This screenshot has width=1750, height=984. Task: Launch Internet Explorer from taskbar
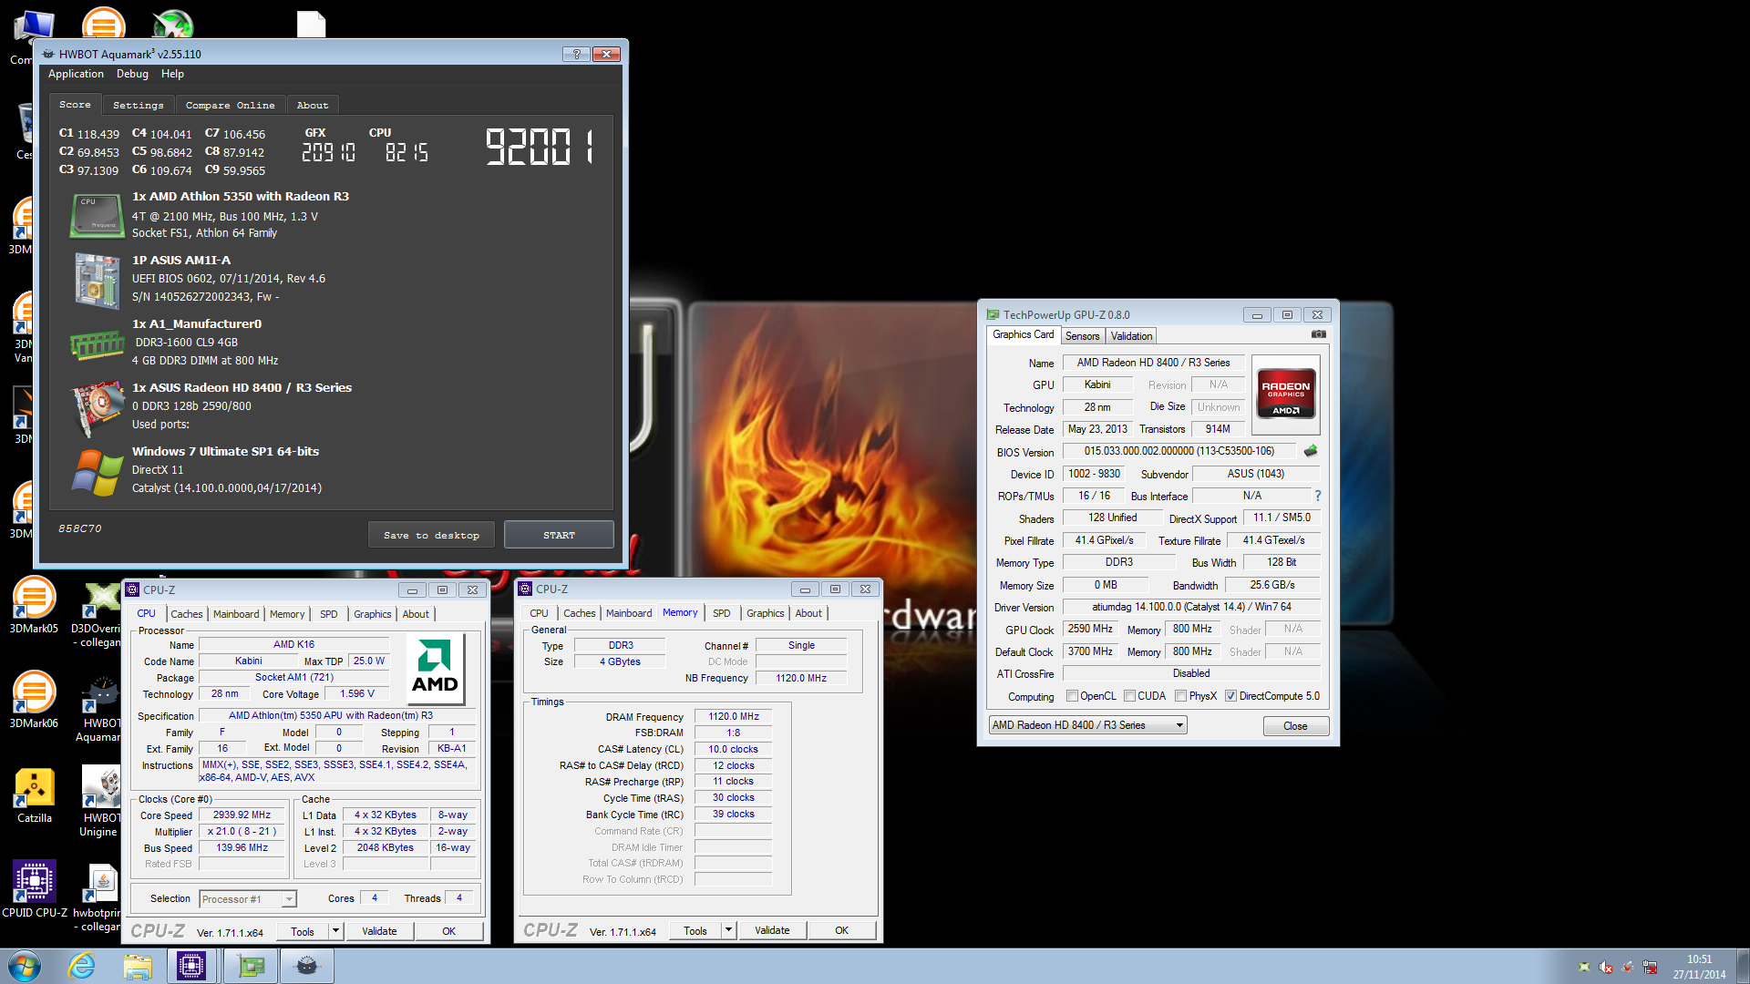[x=82, y=966]
